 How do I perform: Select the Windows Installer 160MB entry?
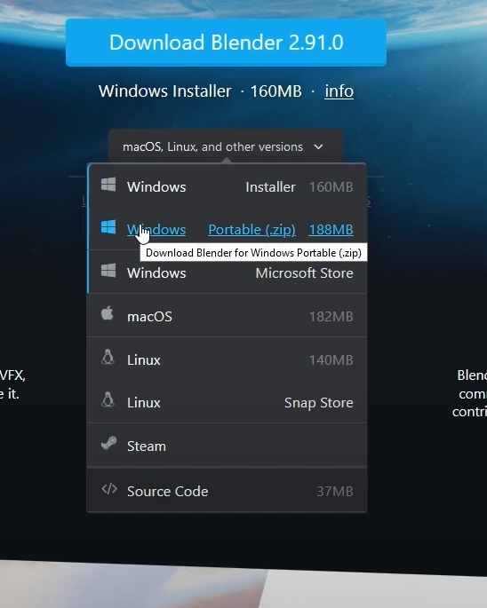tap(228, 186)
